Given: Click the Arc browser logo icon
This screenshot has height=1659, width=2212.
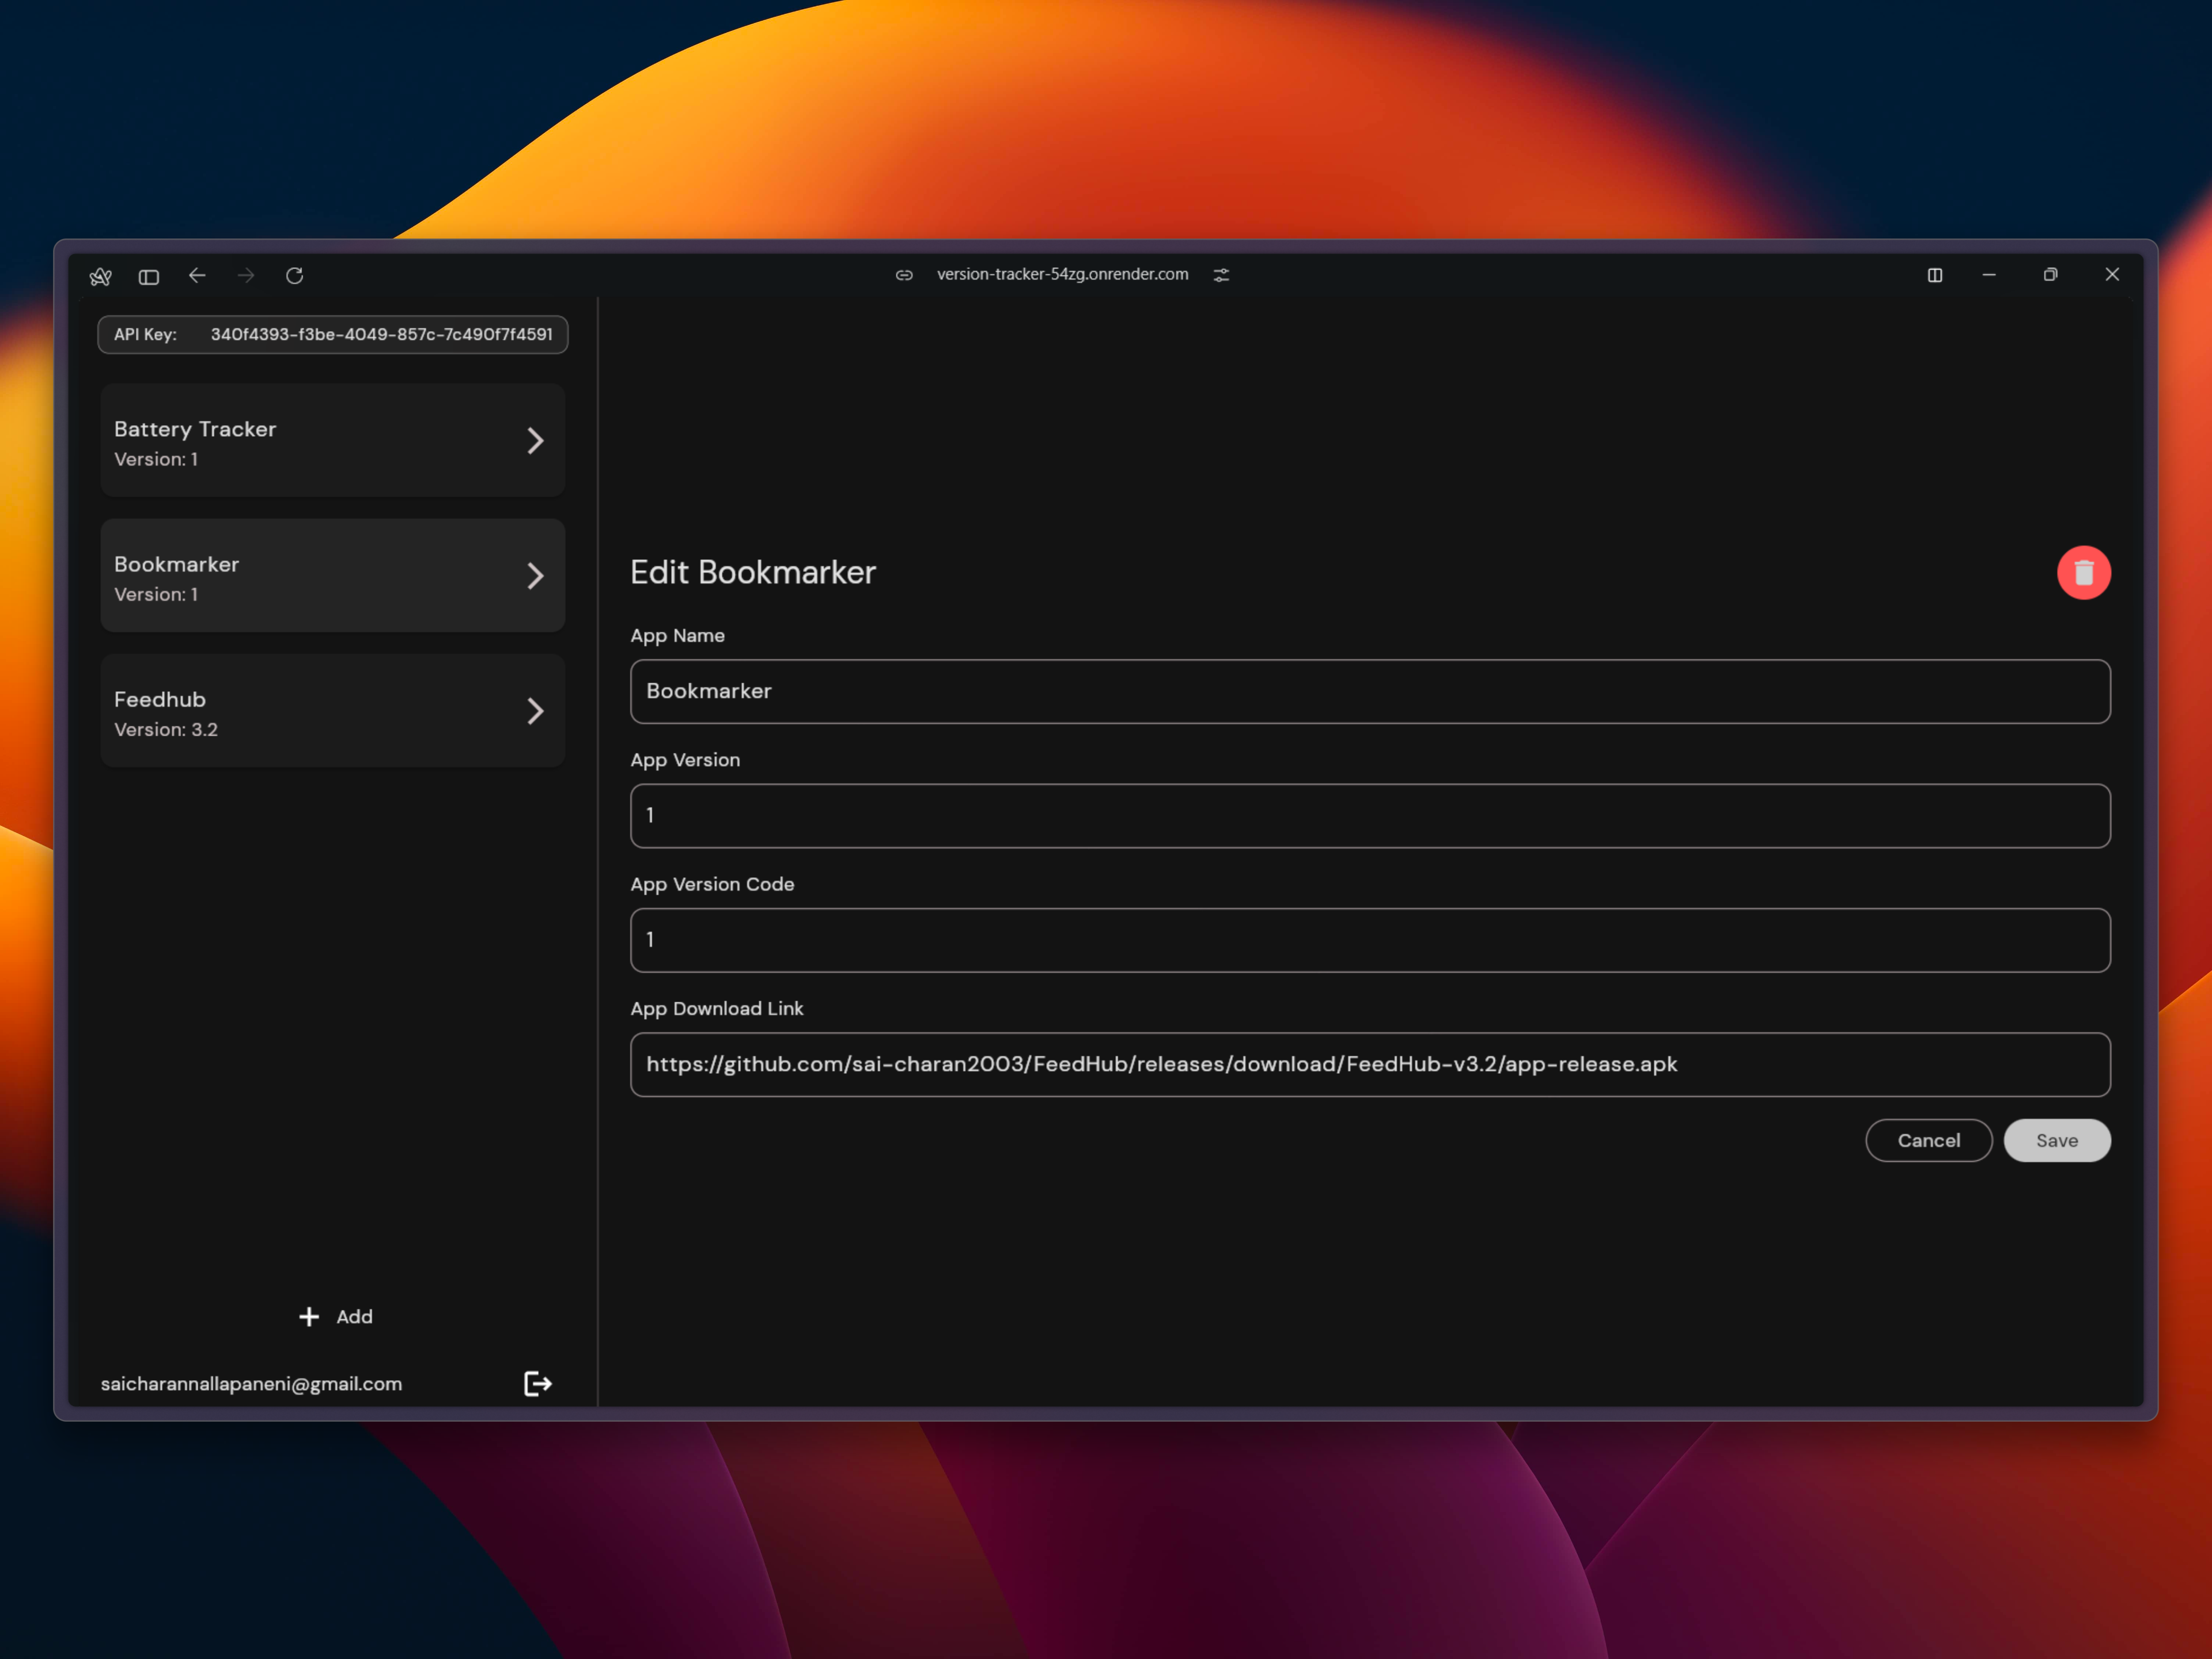Looking at the screenshot, I should (x=100, y=276).
